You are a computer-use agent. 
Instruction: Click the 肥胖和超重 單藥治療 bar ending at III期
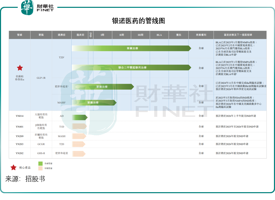[103, 87]
